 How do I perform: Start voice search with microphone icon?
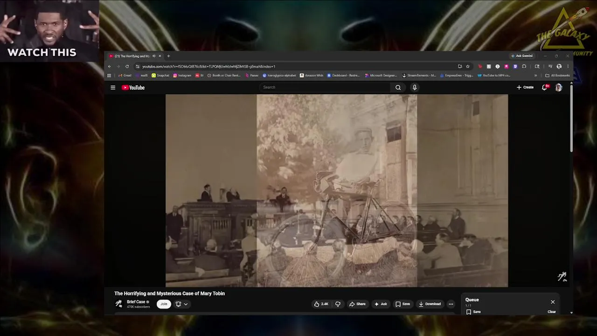(414, 87)
